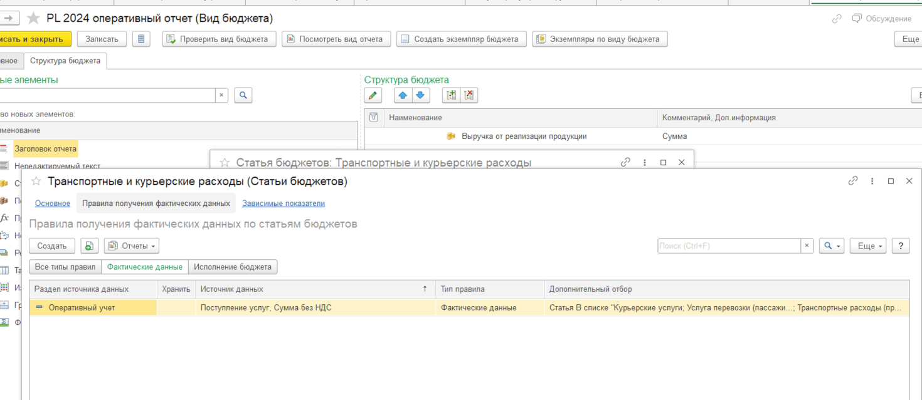Switch filter to Исполнение бюджета
The width and height of the screenshot is (922, 400).
point(233,267)
